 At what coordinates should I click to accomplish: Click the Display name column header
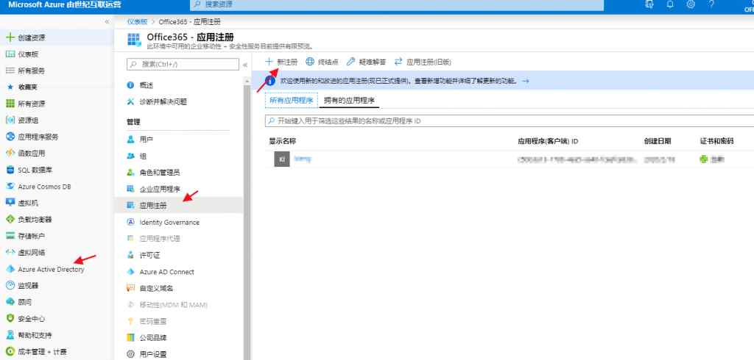(x=282, y=141)
